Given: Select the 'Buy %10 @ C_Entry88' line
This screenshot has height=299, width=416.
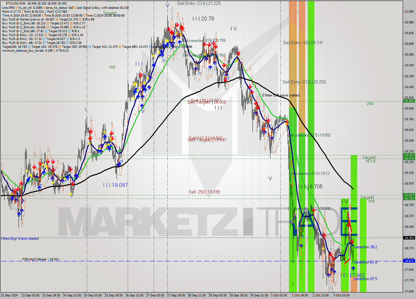Looking at the screenshot, I should [x=41, y=31].
